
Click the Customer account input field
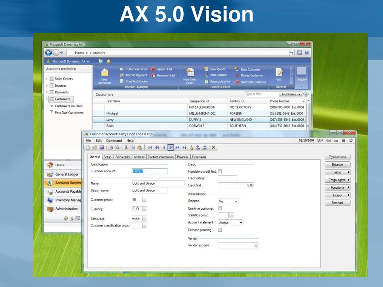click(150, 171)
